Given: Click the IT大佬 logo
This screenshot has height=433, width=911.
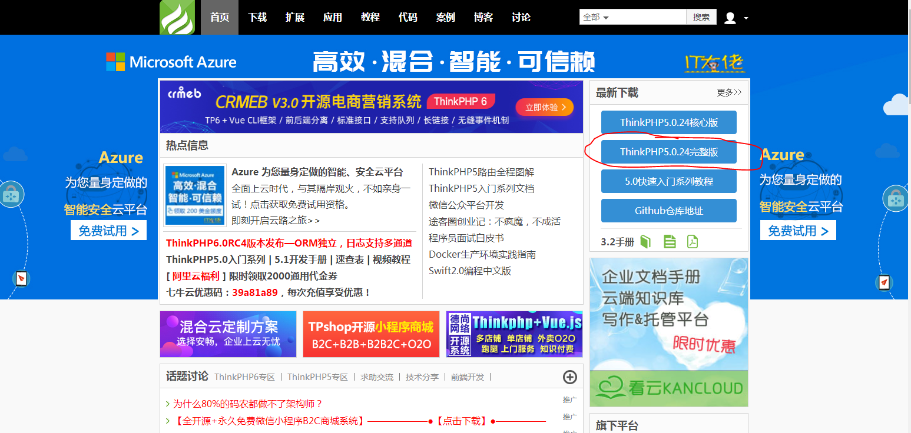Looking at the screenshot, I should pyautogui.click(x=714, y=63).
